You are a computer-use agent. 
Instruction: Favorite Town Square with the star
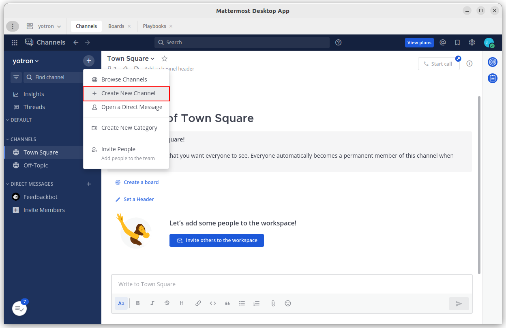164,58
